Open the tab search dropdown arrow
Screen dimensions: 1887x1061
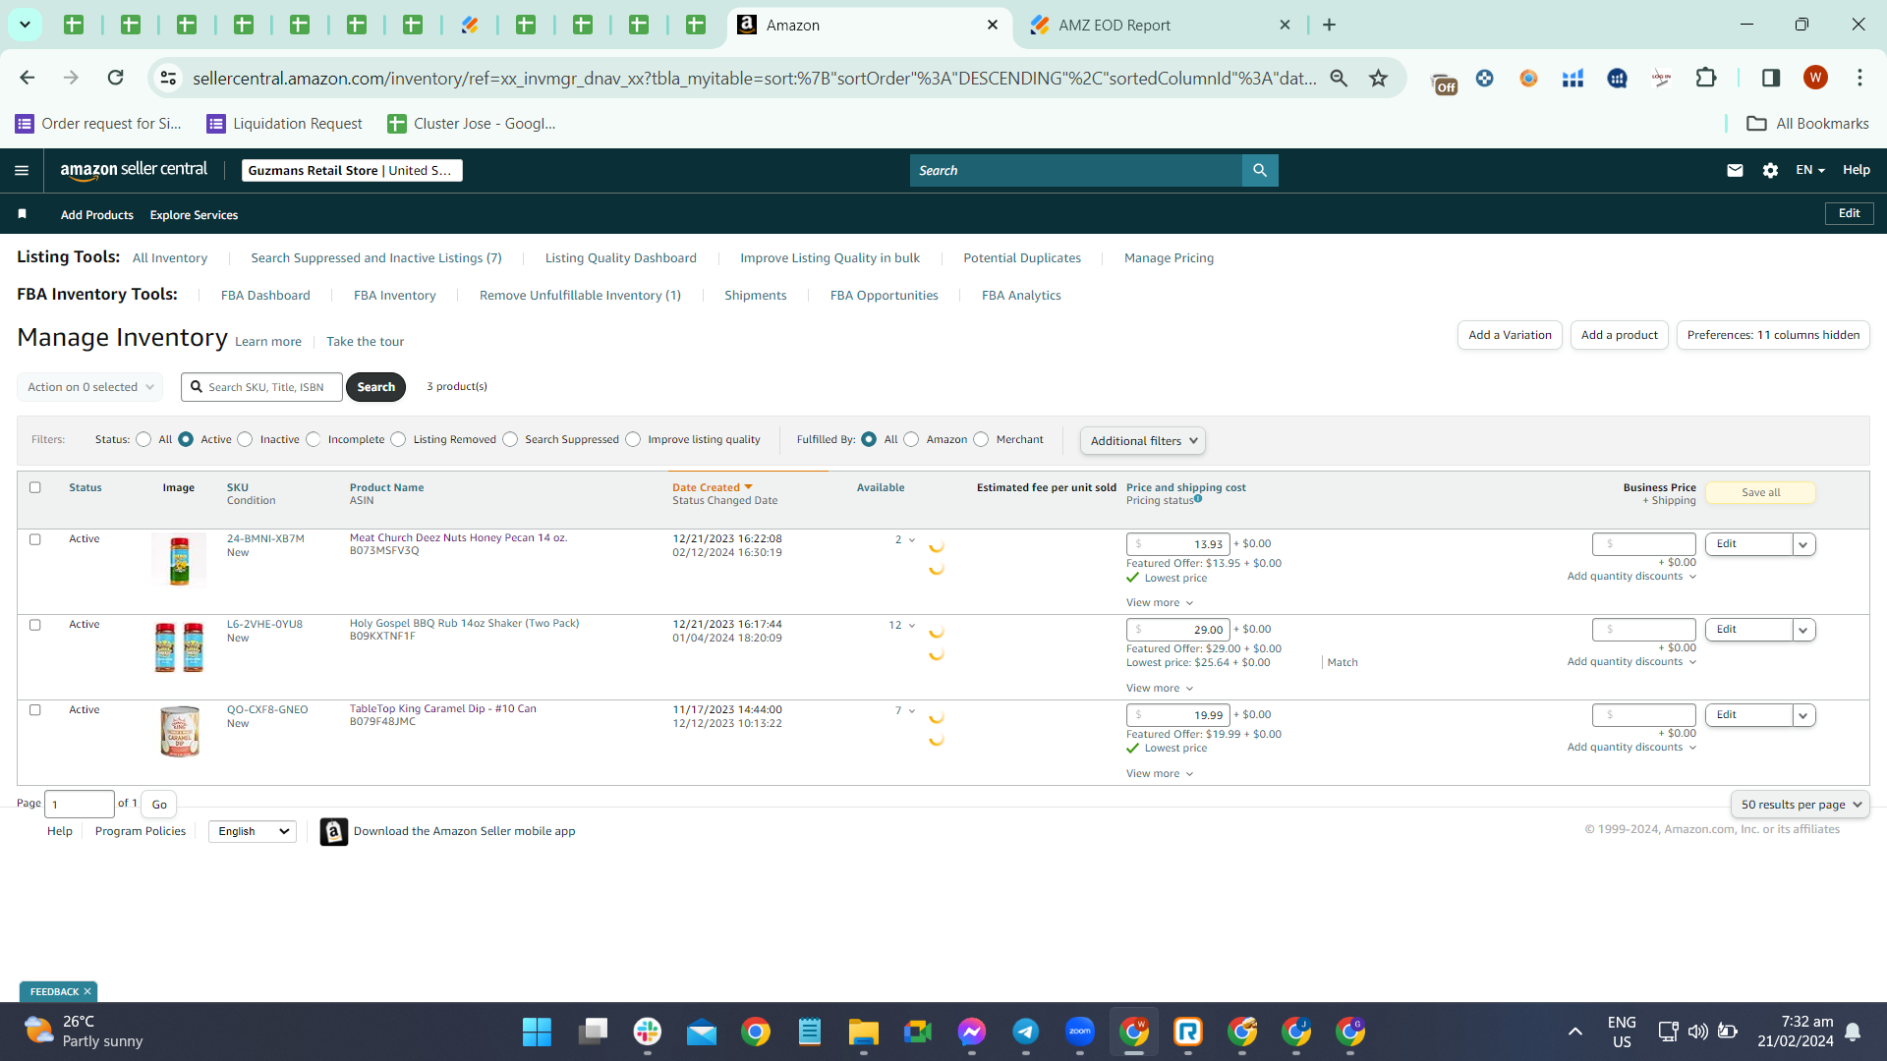coord(25,25)
